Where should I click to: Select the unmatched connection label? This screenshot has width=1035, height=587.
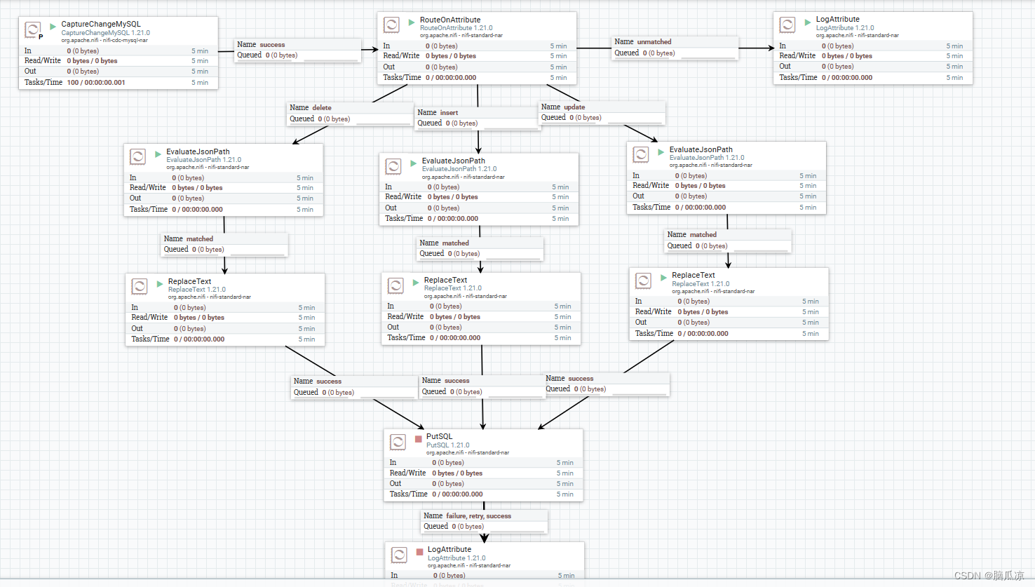(675, 48)
